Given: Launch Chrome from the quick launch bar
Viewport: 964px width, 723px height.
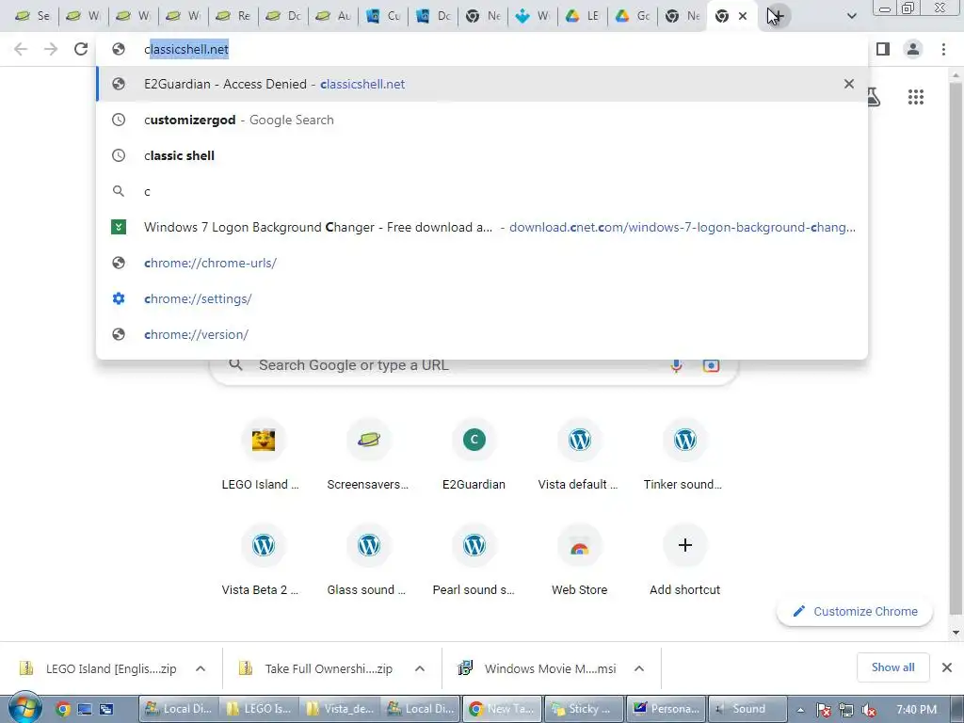Looking at the screenshot, I should click(x=63, y=709).
